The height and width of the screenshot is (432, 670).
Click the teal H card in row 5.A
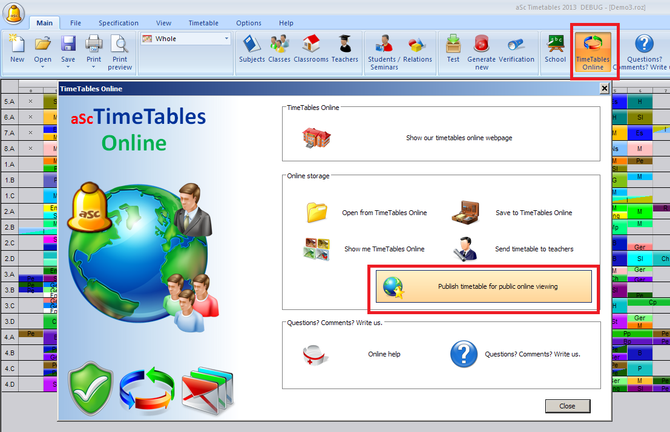[x=640, y=102]
